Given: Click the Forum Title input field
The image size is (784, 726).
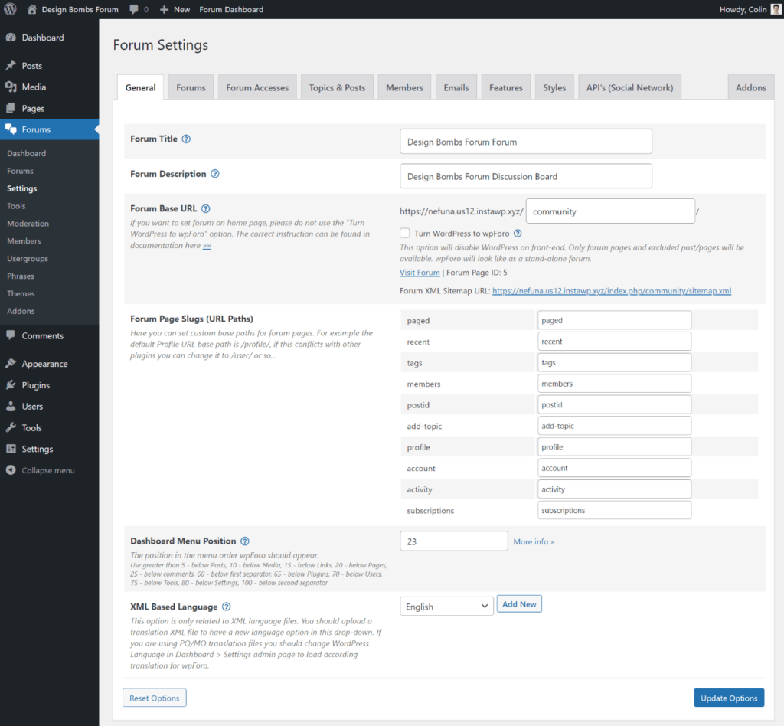Looking at the screenshot, I should (x=525, y=142).
